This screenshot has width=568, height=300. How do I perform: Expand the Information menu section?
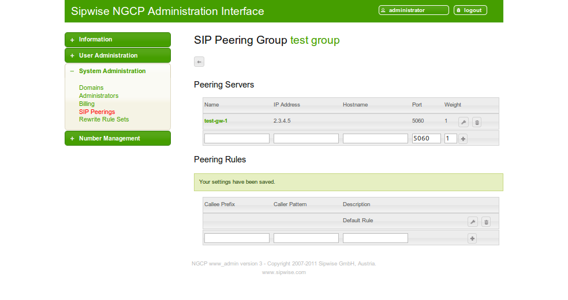(118, 39)
